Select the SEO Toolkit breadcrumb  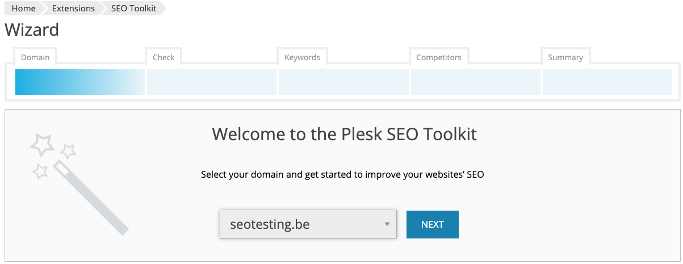[133, 9]
